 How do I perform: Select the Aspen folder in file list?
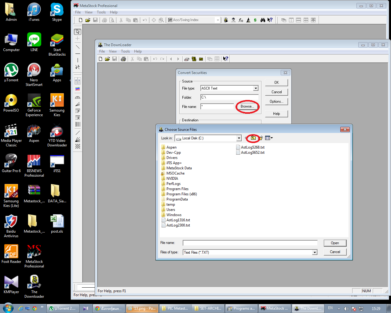[169, 147]
